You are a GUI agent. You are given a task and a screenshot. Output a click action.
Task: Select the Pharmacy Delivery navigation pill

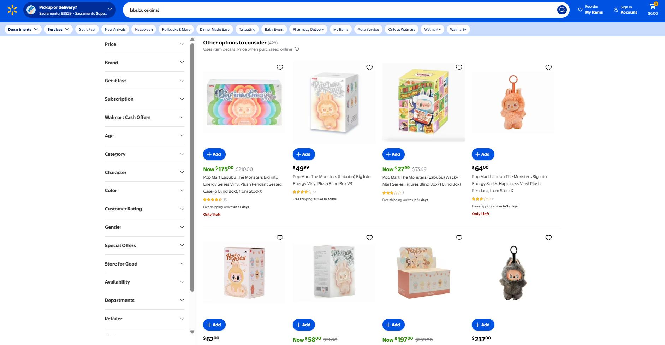tap(308, 29)
